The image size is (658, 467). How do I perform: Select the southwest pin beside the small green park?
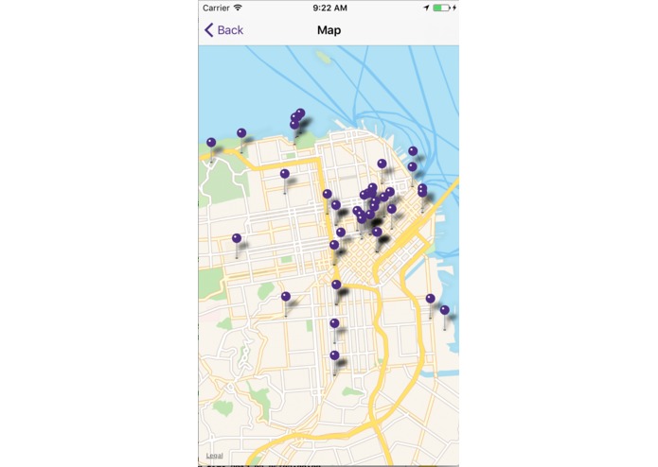[x=286, y=297]
